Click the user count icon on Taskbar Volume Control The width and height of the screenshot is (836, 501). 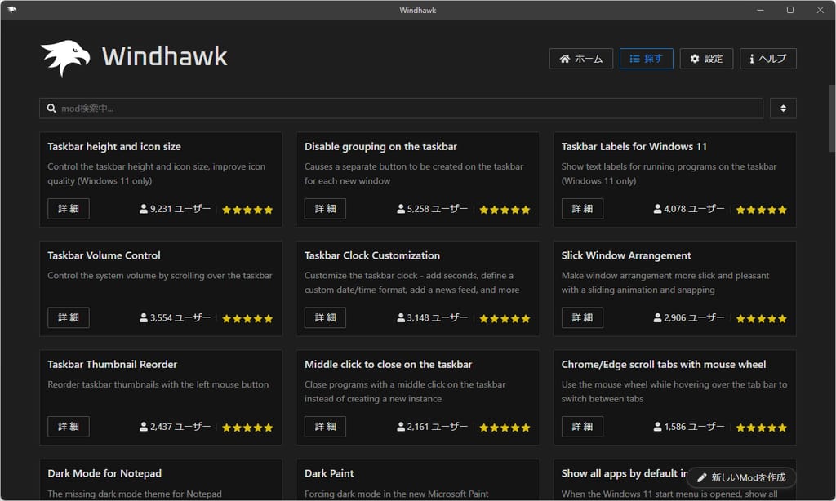coord(144,318)
